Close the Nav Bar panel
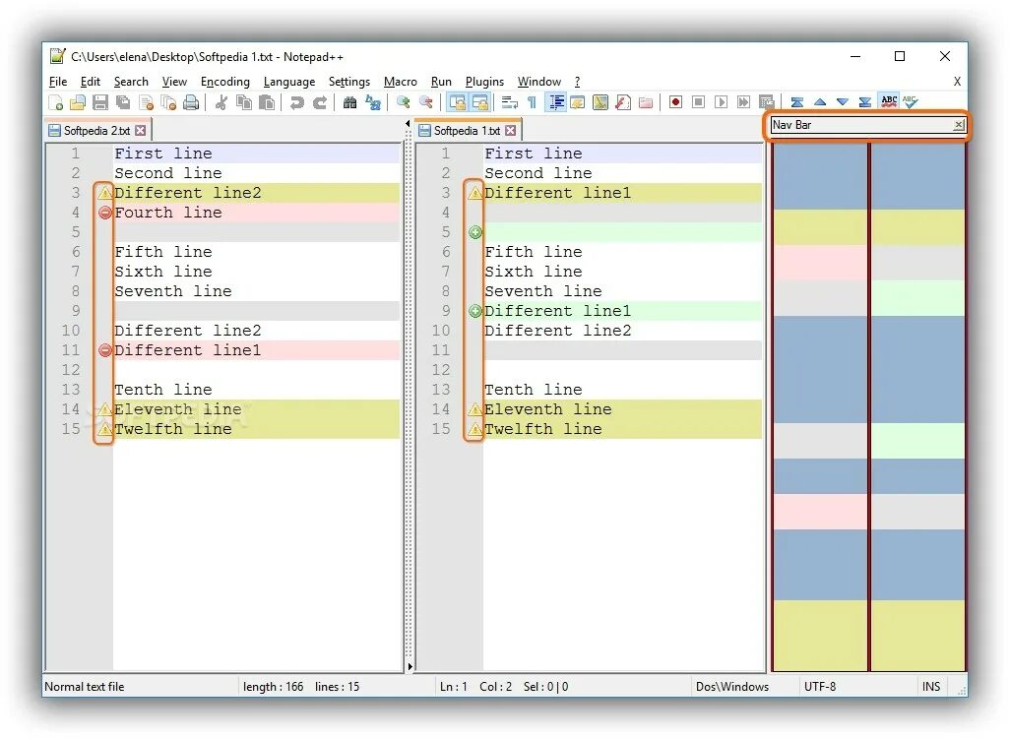 pos(959,125)
